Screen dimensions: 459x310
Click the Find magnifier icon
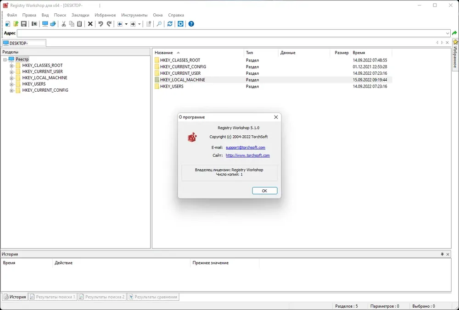[159, 24]
